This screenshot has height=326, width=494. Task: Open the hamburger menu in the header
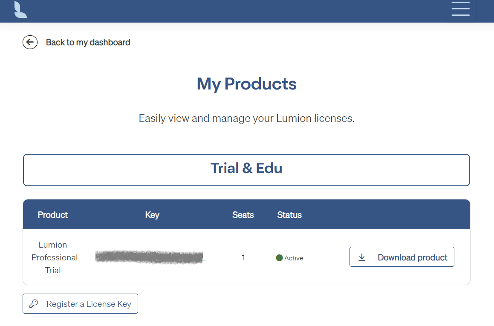pyautogui.click(x=460, y=9)
